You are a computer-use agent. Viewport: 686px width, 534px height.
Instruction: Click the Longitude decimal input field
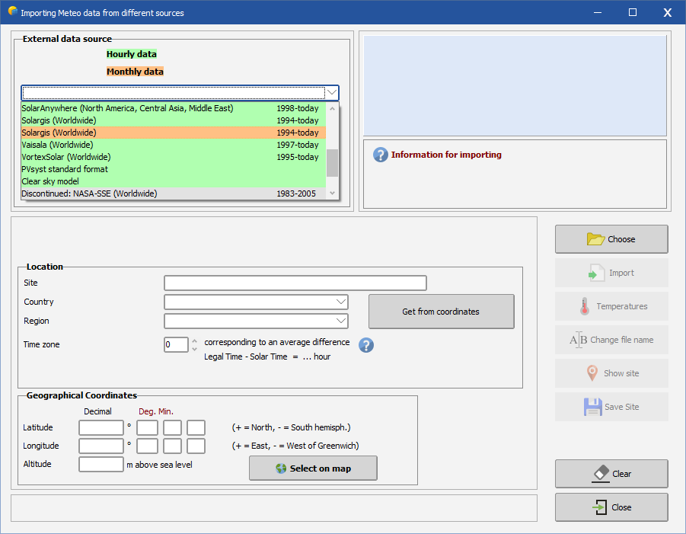101,446
